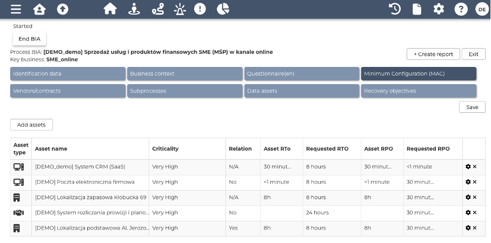491x243 pixels.
Task: Open the hamburger main menu
Action: click(x=16, y=9)
